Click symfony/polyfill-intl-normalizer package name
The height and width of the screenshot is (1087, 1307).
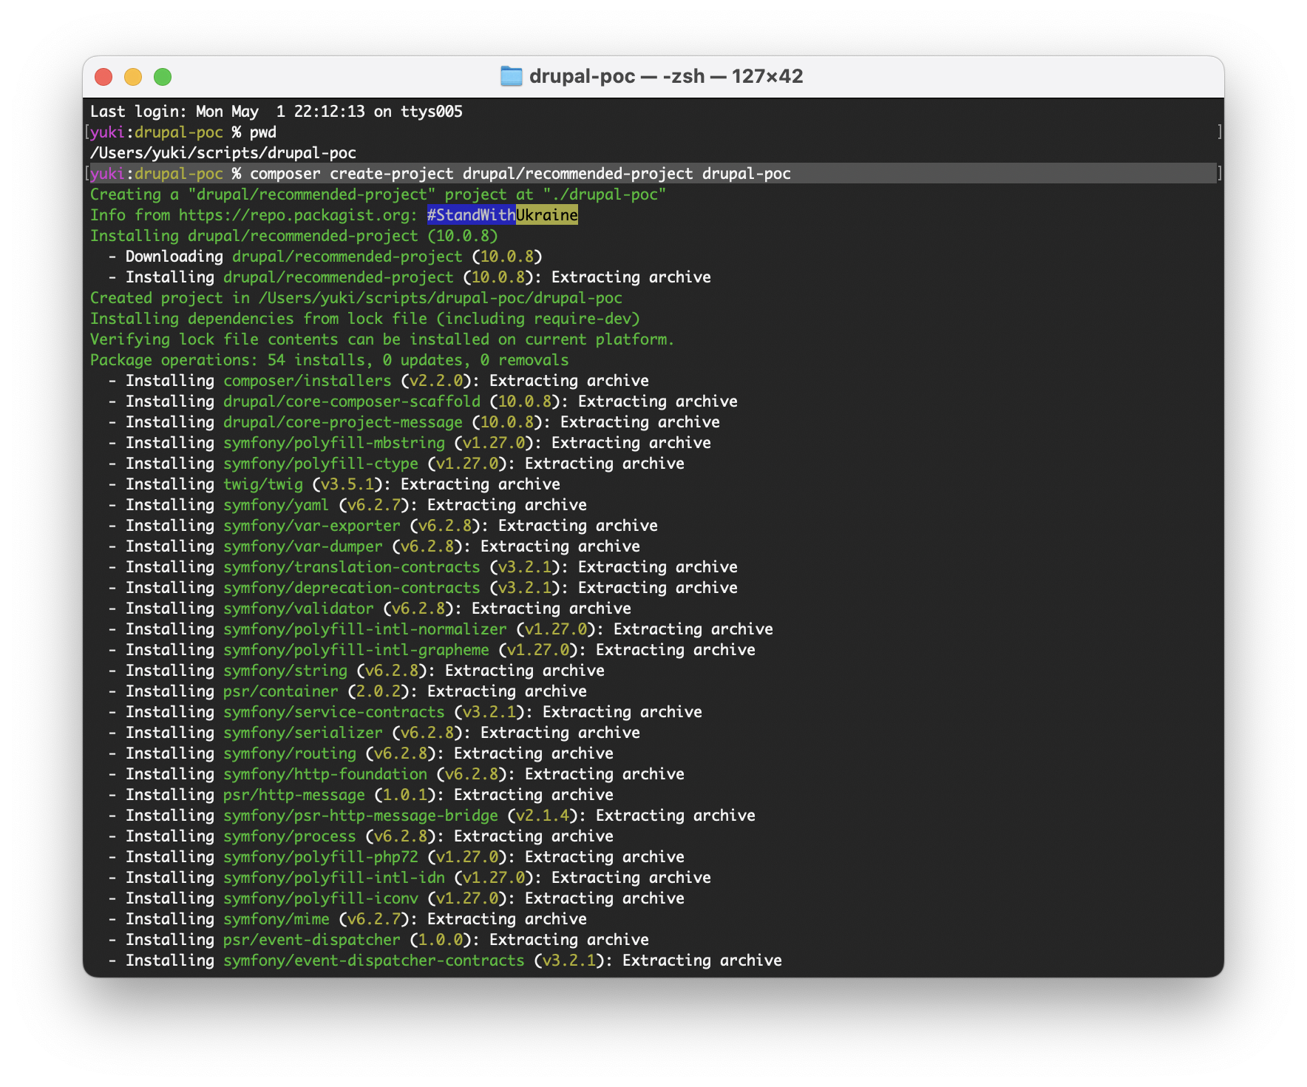click(365, 629)
